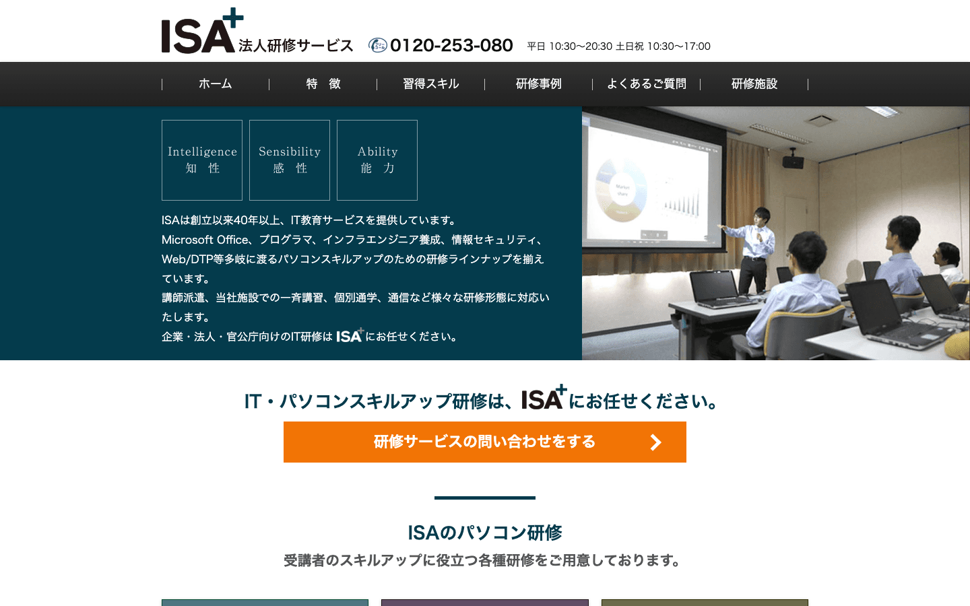Click the line starting 講師派遣、当社施設での
970x606 pixels.
pos(356,298)
